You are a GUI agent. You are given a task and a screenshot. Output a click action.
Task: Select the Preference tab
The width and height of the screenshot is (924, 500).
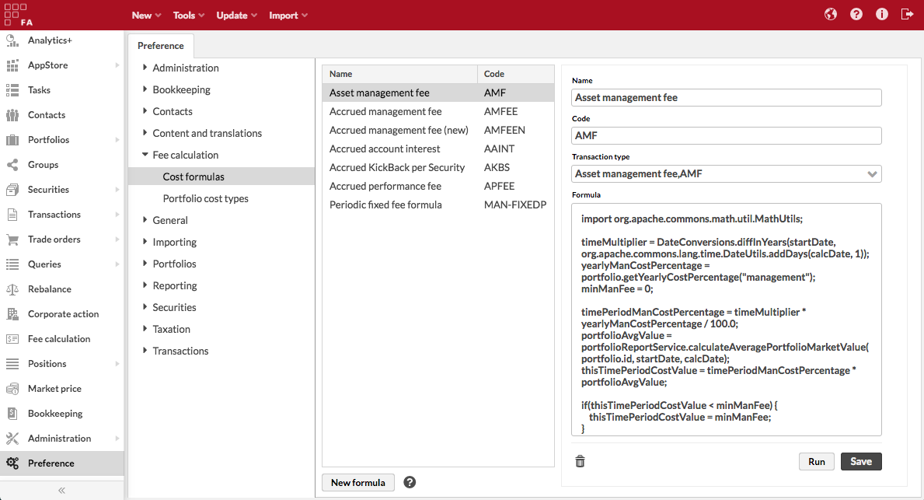tap(161, 45)
